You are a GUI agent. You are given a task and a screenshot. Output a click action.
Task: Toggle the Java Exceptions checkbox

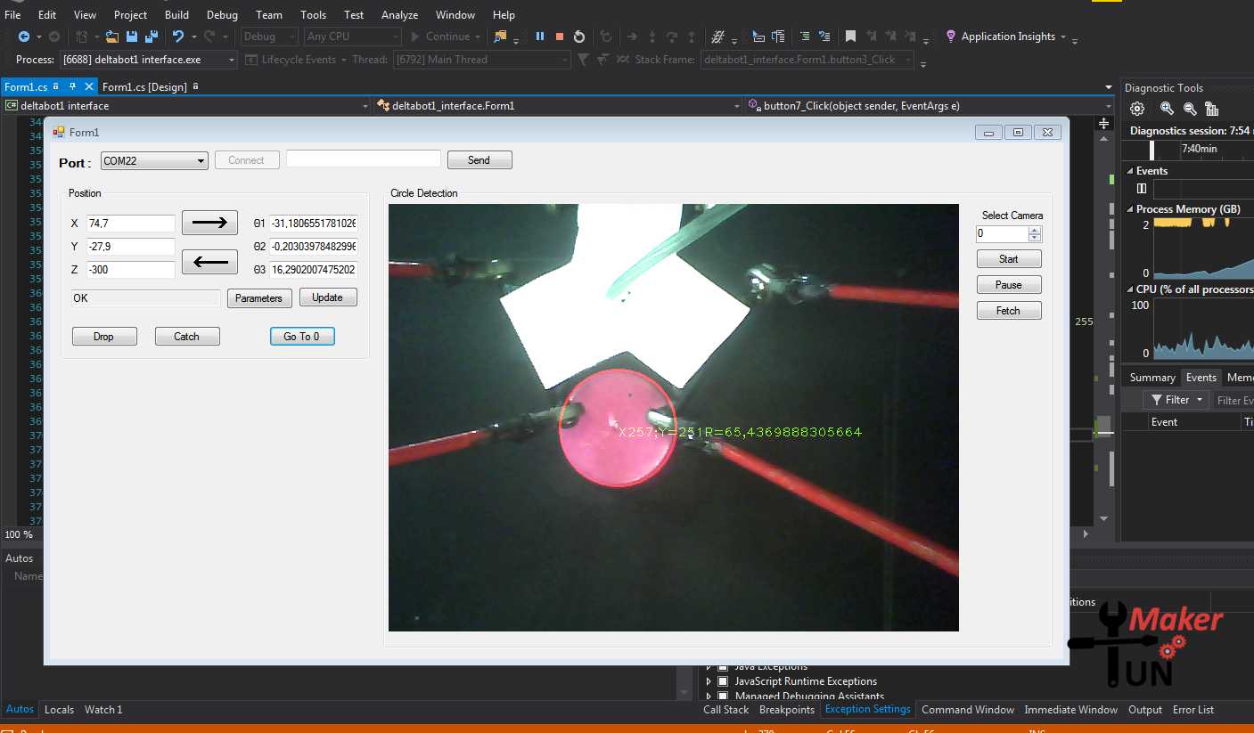coord(722,666)
